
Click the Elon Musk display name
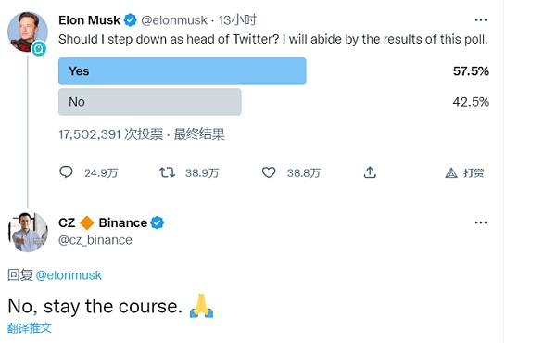point(89,20)
